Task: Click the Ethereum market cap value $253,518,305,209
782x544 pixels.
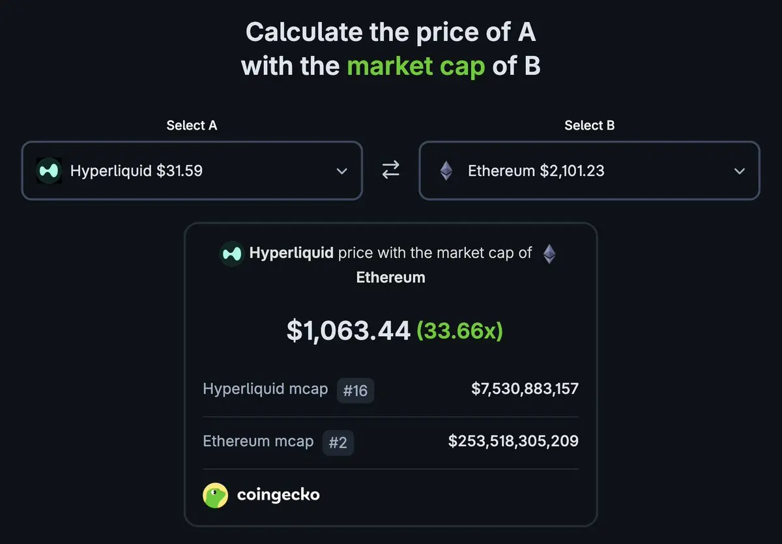Action: (x=513, y=441)
